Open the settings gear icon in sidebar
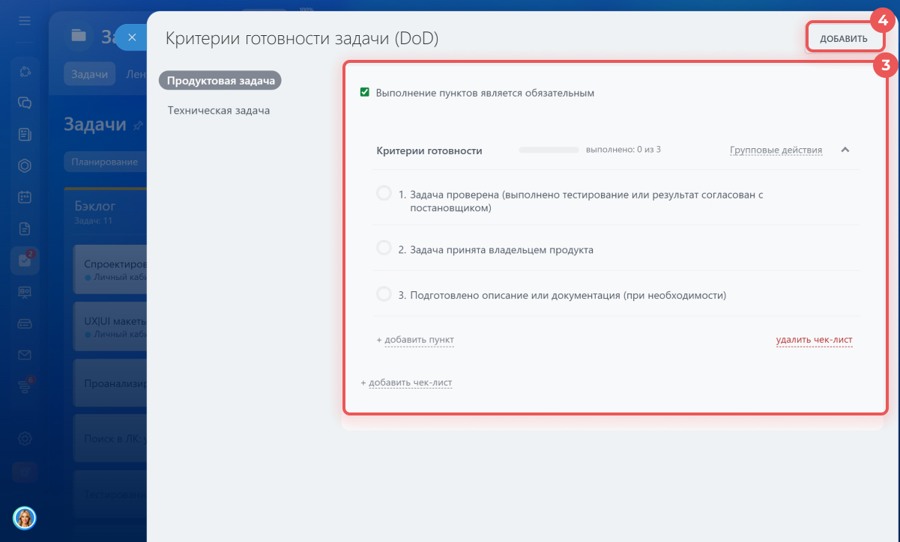The height and width of the screenshot is (542, 900). tap(25, 439)
